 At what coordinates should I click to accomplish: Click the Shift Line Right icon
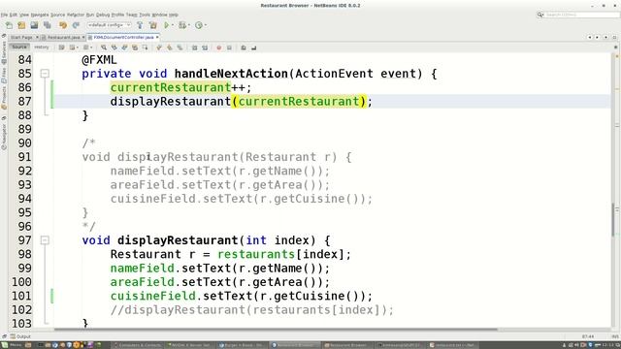click(x=205, y=48)
